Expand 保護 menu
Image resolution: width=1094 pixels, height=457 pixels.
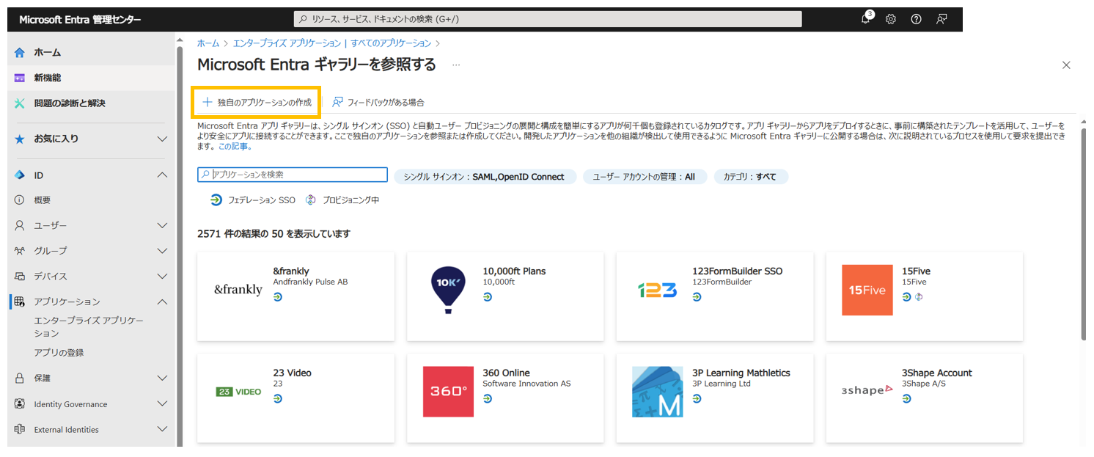(162, 379)
